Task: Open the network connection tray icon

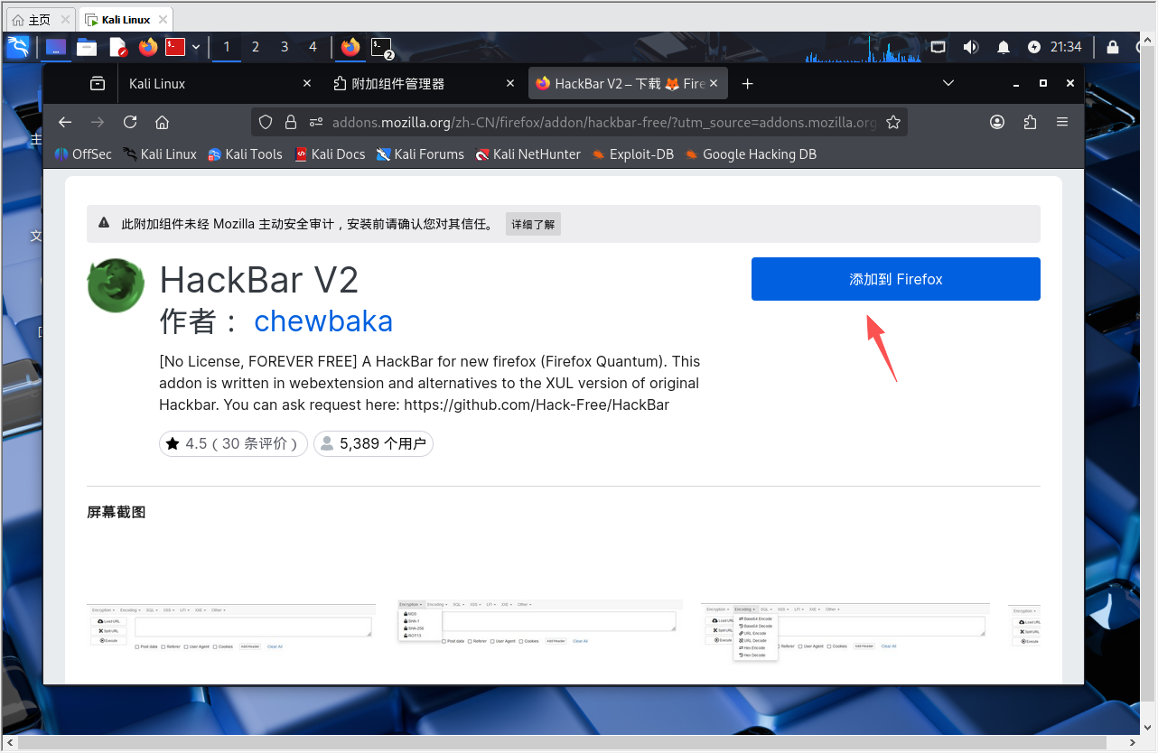Action: tap(939, 47)
